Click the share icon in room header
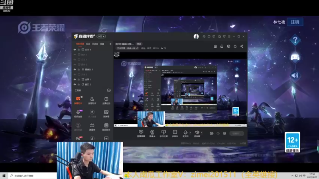Screen dimensions: 319x179 242,46
